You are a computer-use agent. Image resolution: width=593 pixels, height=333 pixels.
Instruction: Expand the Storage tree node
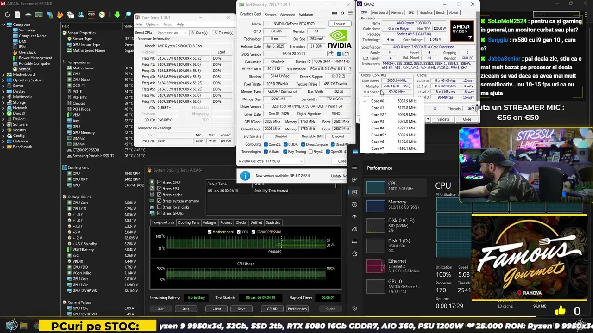pyautogui.click(x=4, y=102)
